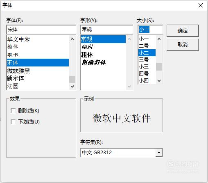Click the font list scroll up arrow
The height and width of the screenshot is (183, 208).
click(x=72, y=39)
